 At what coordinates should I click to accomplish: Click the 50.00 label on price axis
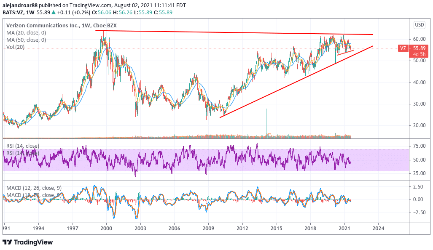pos(419,61)
